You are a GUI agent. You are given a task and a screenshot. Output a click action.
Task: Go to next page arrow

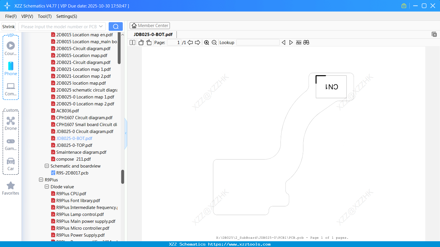pos(198,43)
